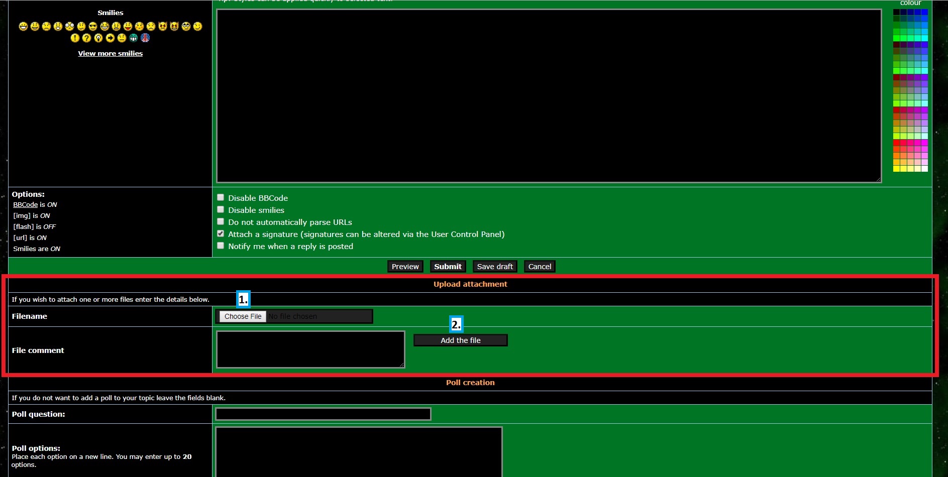Click Choose File to select an attachment
The image size is (948, 477).
pyautogui.click(x=243, y=316)
